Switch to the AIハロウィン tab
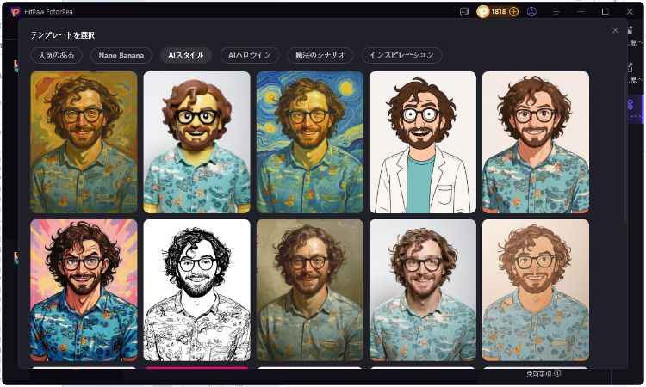The height and width of the screenshot is (387, 646). click(249, 55)
